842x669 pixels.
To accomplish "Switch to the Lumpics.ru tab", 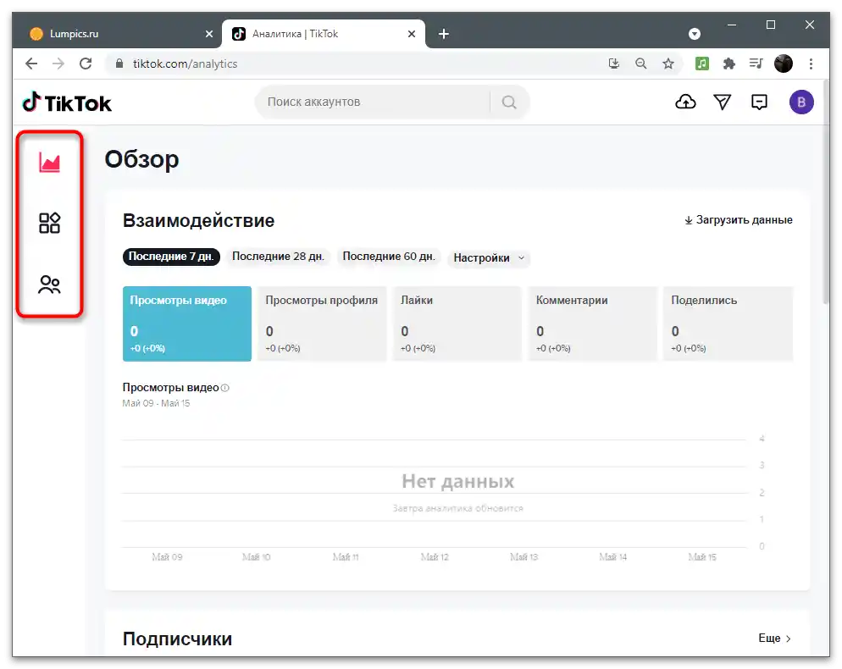I will tap(117, 34).
